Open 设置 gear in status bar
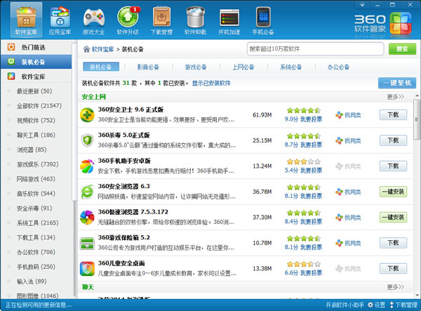 [x=376, y=305]
